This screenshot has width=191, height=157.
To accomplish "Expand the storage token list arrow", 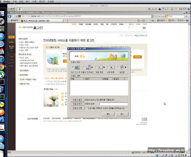I will pos(104,67).
